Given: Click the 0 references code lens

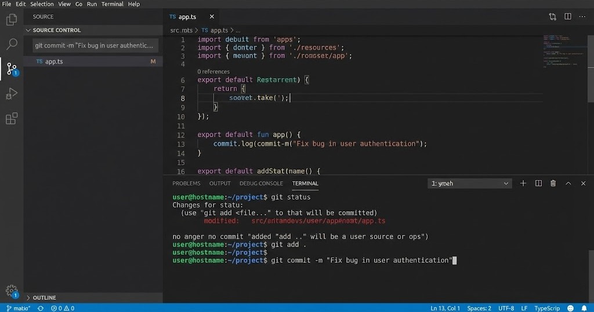Looking at the screenshot, I should coord(213,71).
